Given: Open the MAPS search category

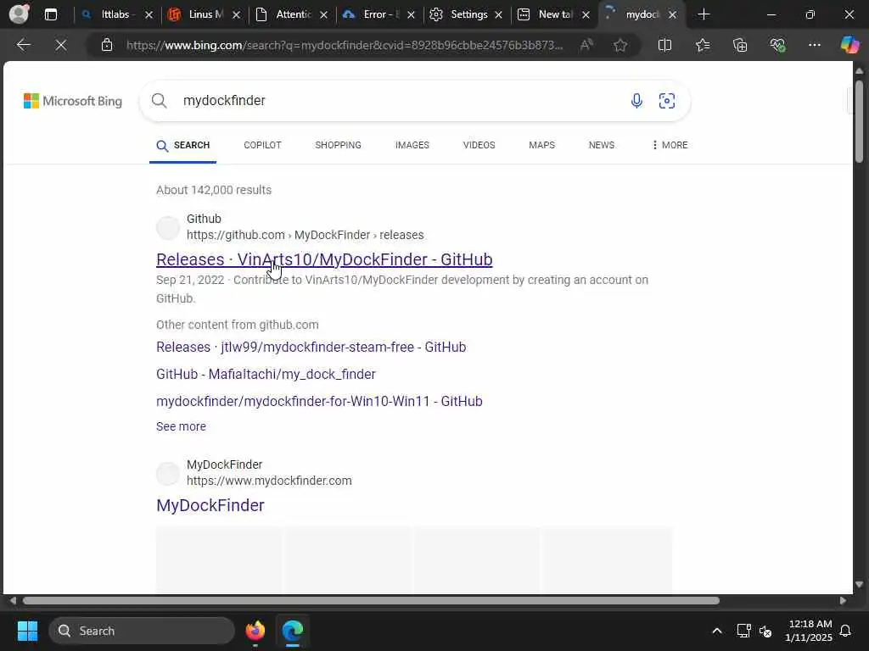Looking at the screenshot, I should pyautogui.click(x=541, y=145).
